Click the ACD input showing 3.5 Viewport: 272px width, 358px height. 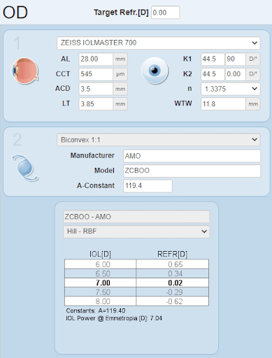click(x=96, y=89)
